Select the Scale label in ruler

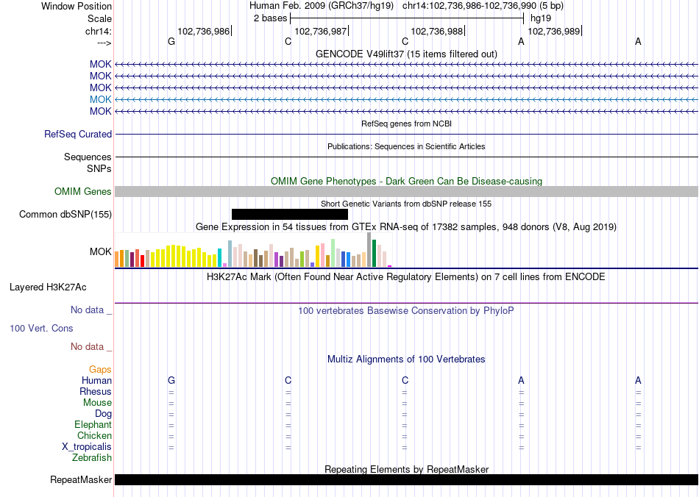point(99,18)
